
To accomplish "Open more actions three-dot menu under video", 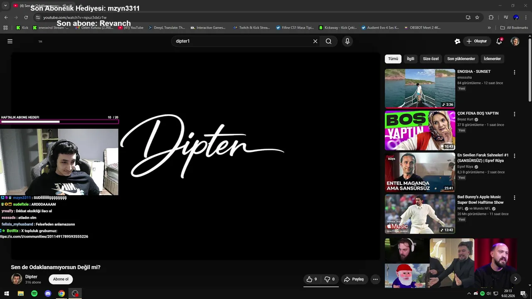I will tap(375, 279).
